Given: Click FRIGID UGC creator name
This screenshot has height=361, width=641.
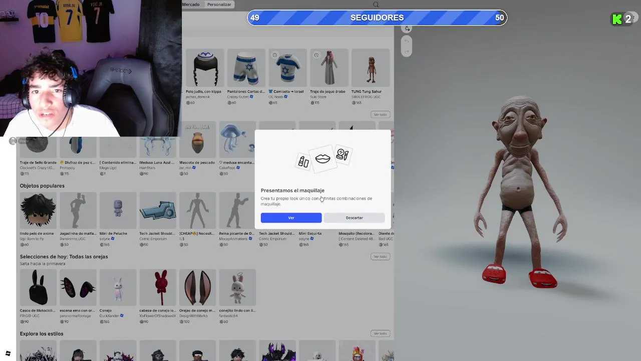Looking at the screenshot, I should [30, 316].
